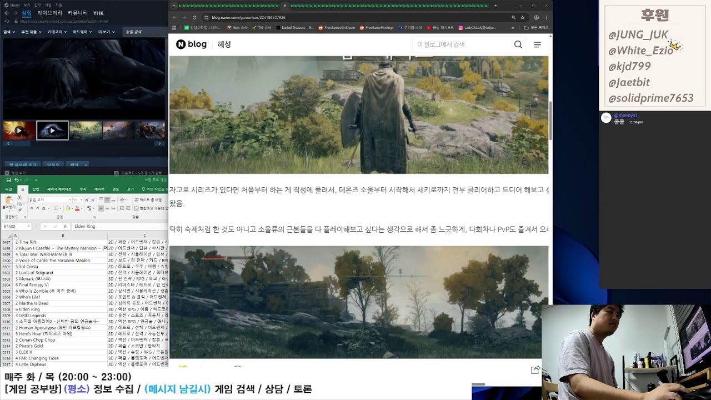Expand the Steam store 검색 dropdown
Image resolution: width=711 pixels, height=400 pixels.
(x=9, y=32)
